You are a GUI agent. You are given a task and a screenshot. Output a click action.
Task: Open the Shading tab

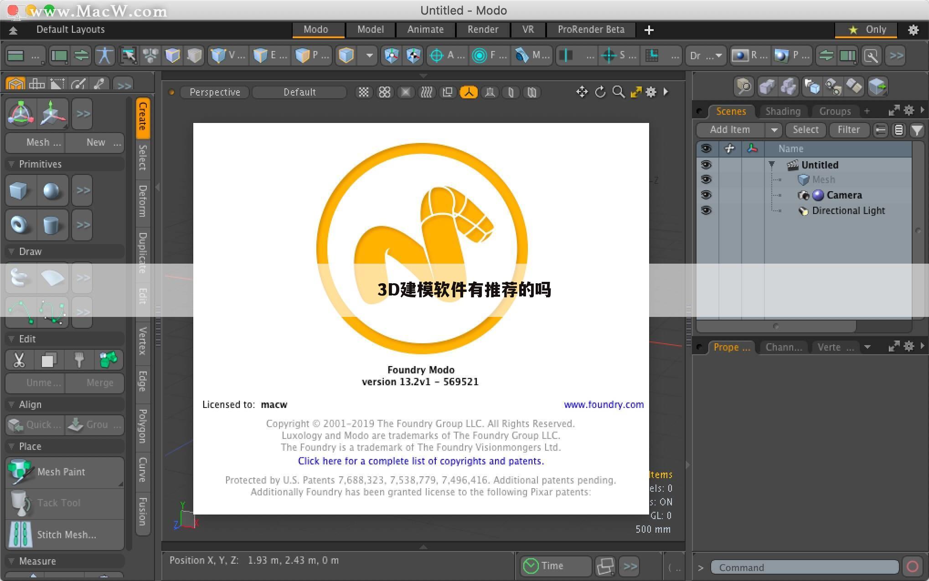[x=783, y=111]
